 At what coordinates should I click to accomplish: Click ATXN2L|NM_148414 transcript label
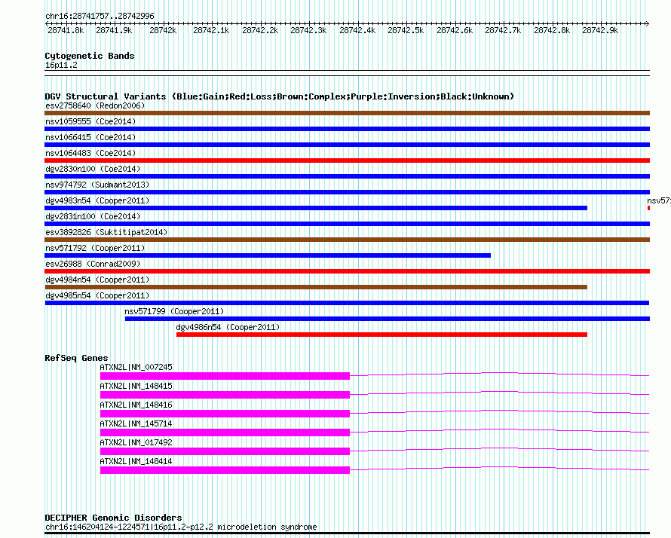click(x=136, y=461)
